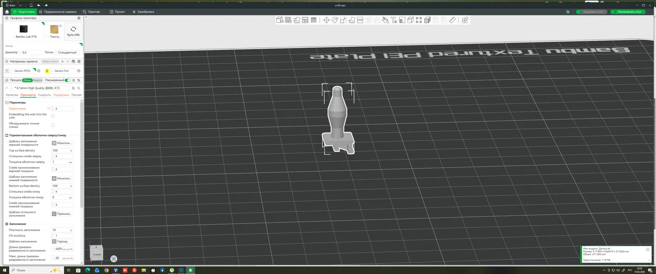The image size is (656, 274).
Task: Select the Move tool
Action: coord(326,20)
